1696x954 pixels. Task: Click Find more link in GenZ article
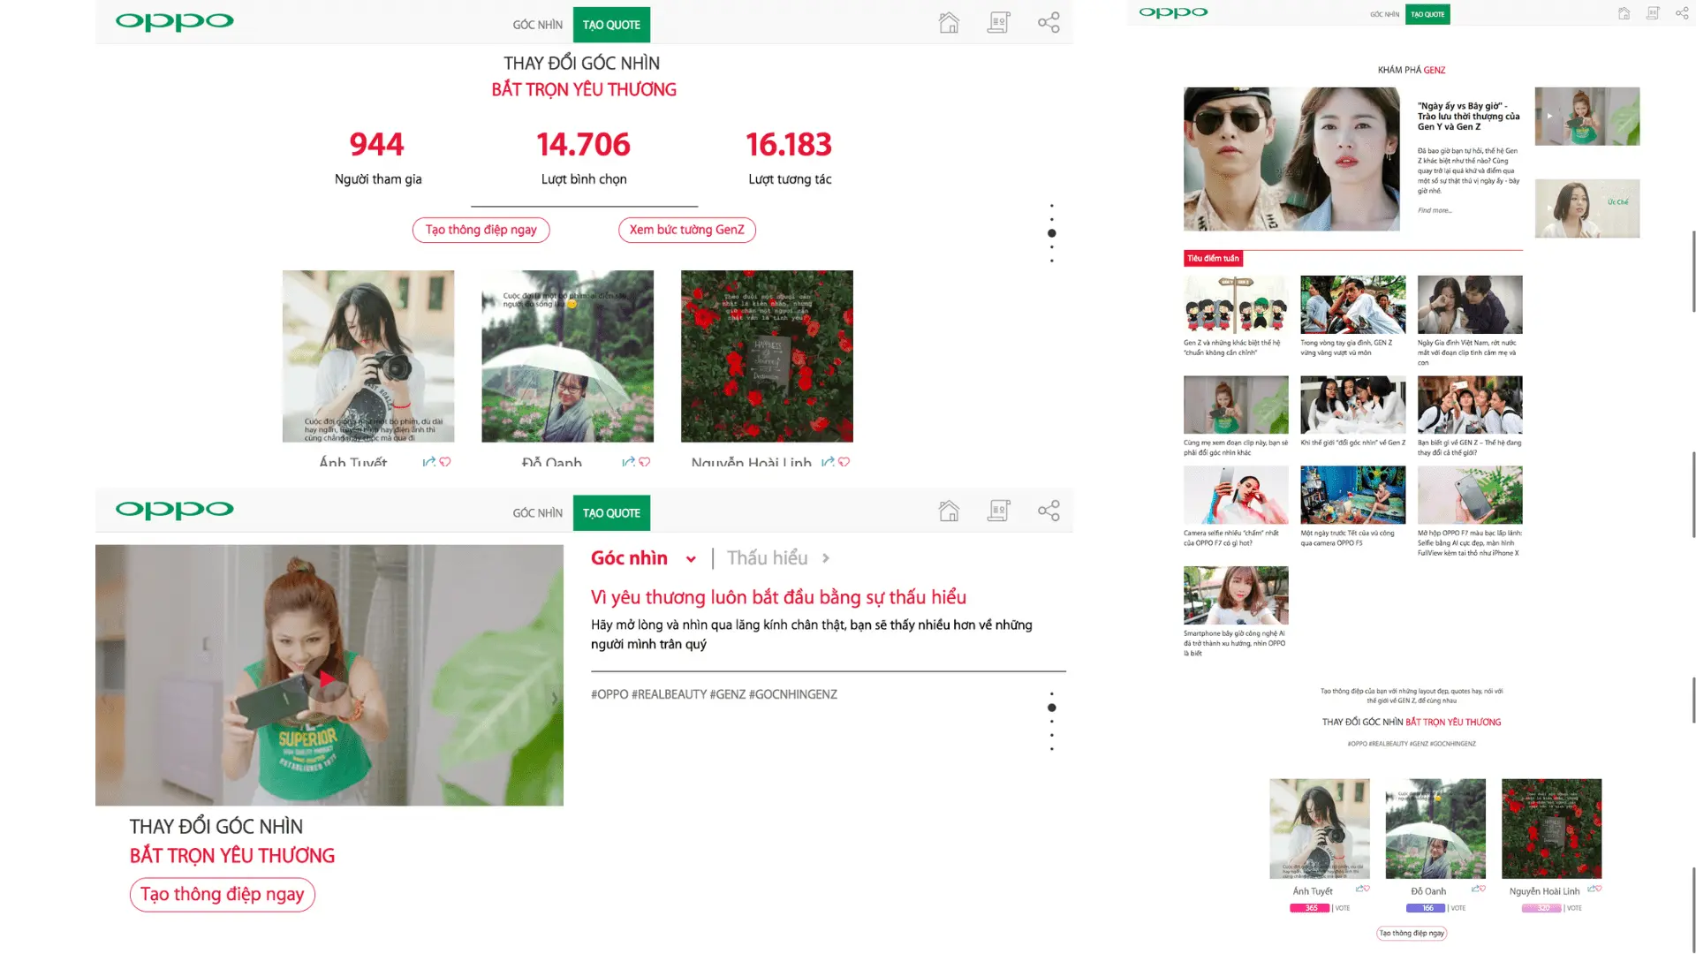click(x=1434, y=210)
